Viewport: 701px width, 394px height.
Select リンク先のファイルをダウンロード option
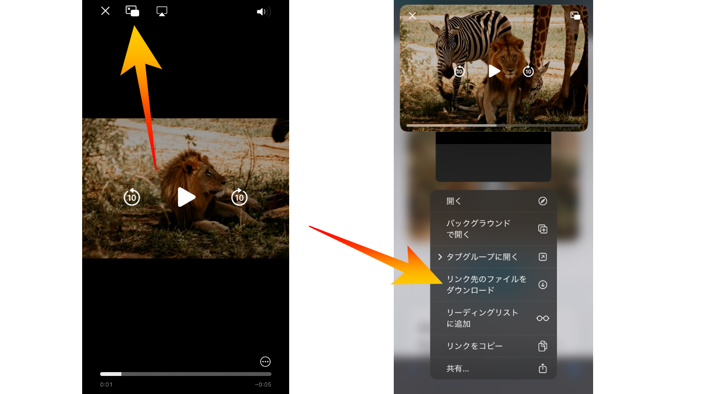pos(487,284)
